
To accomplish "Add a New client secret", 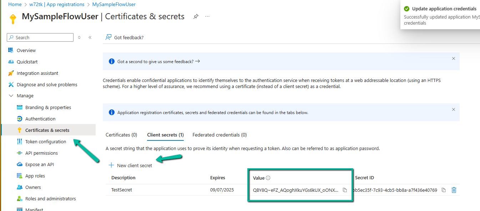I will 131,165.
